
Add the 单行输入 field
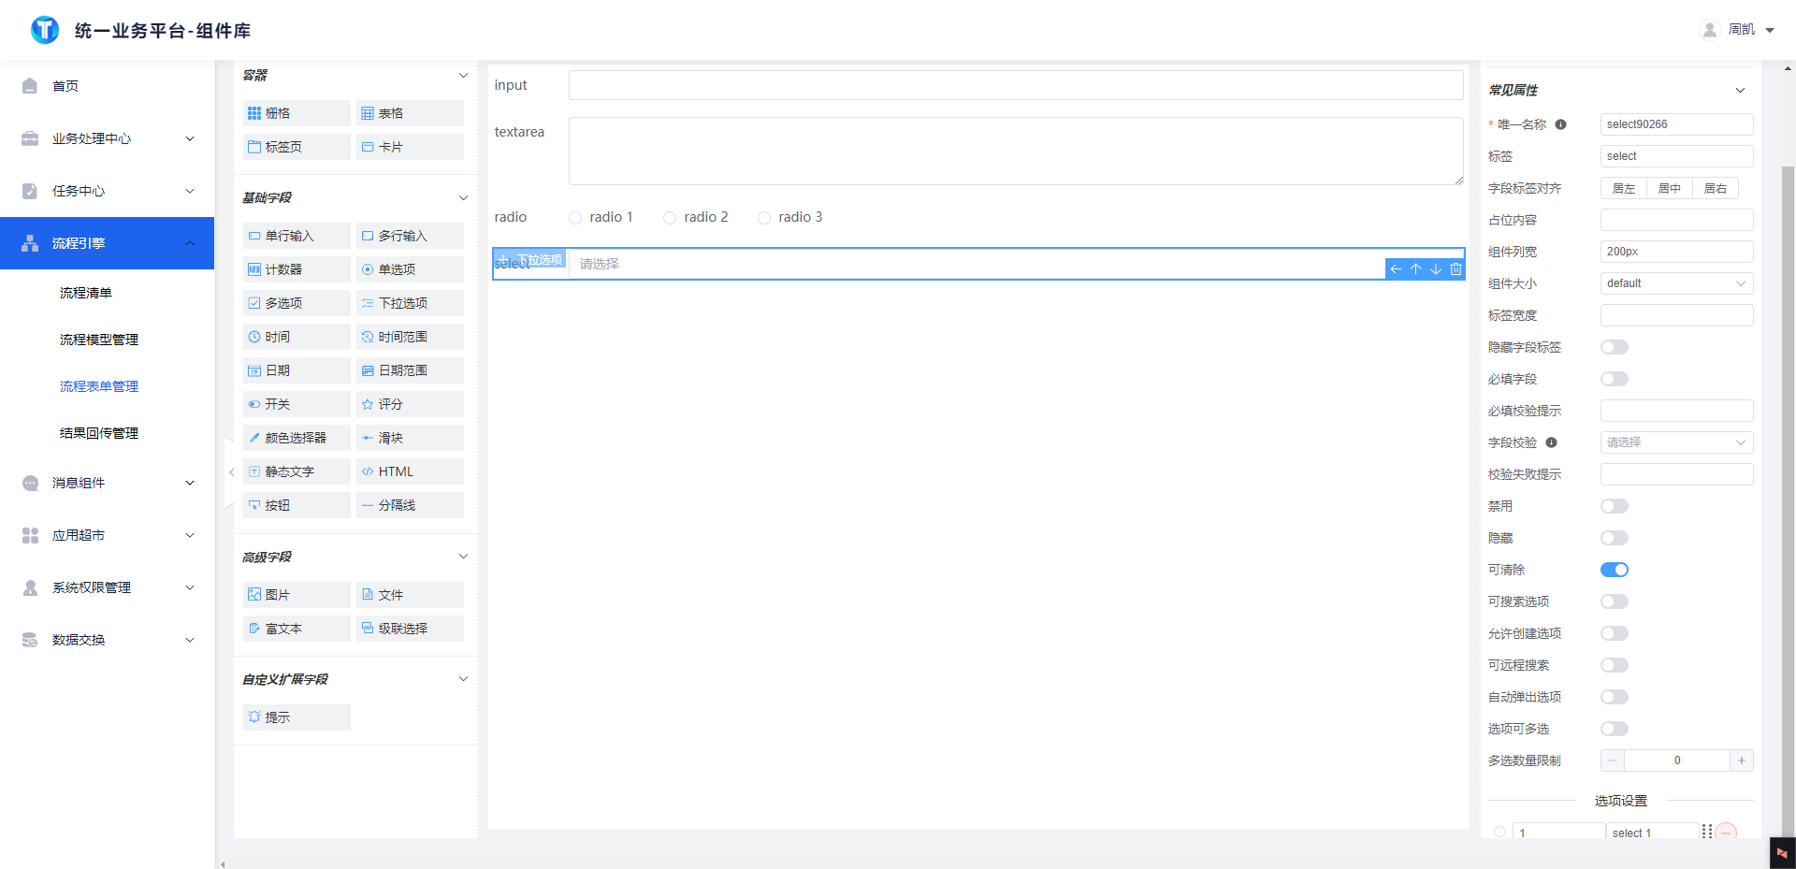point(297,236)
